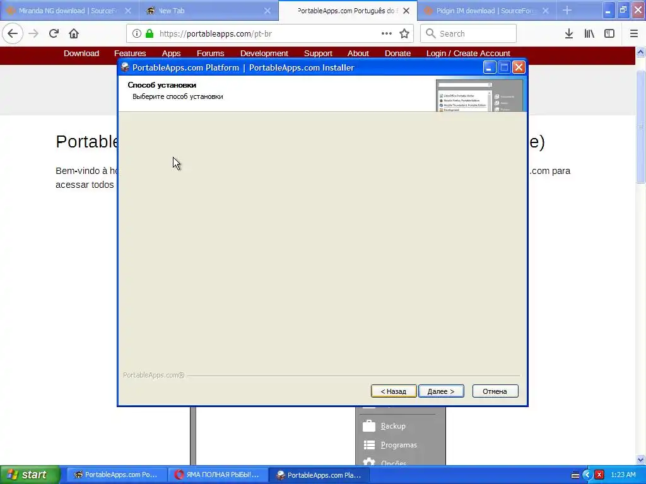Click Login / Create Account link

[468, 53]
